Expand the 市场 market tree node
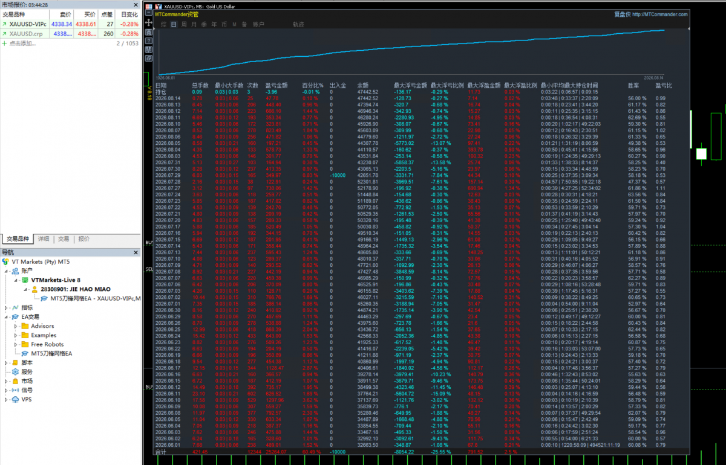 6,381
